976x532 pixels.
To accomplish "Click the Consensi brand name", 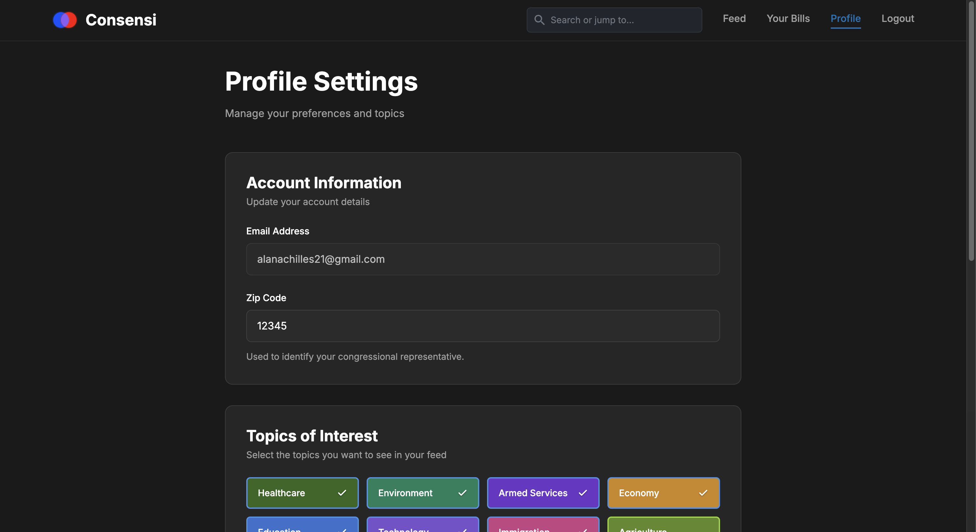I will coord(120,20).
